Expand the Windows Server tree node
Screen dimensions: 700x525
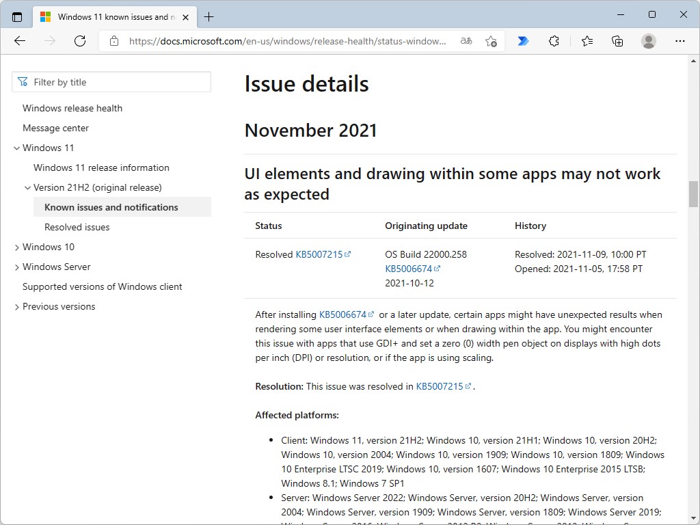[16, 267]
